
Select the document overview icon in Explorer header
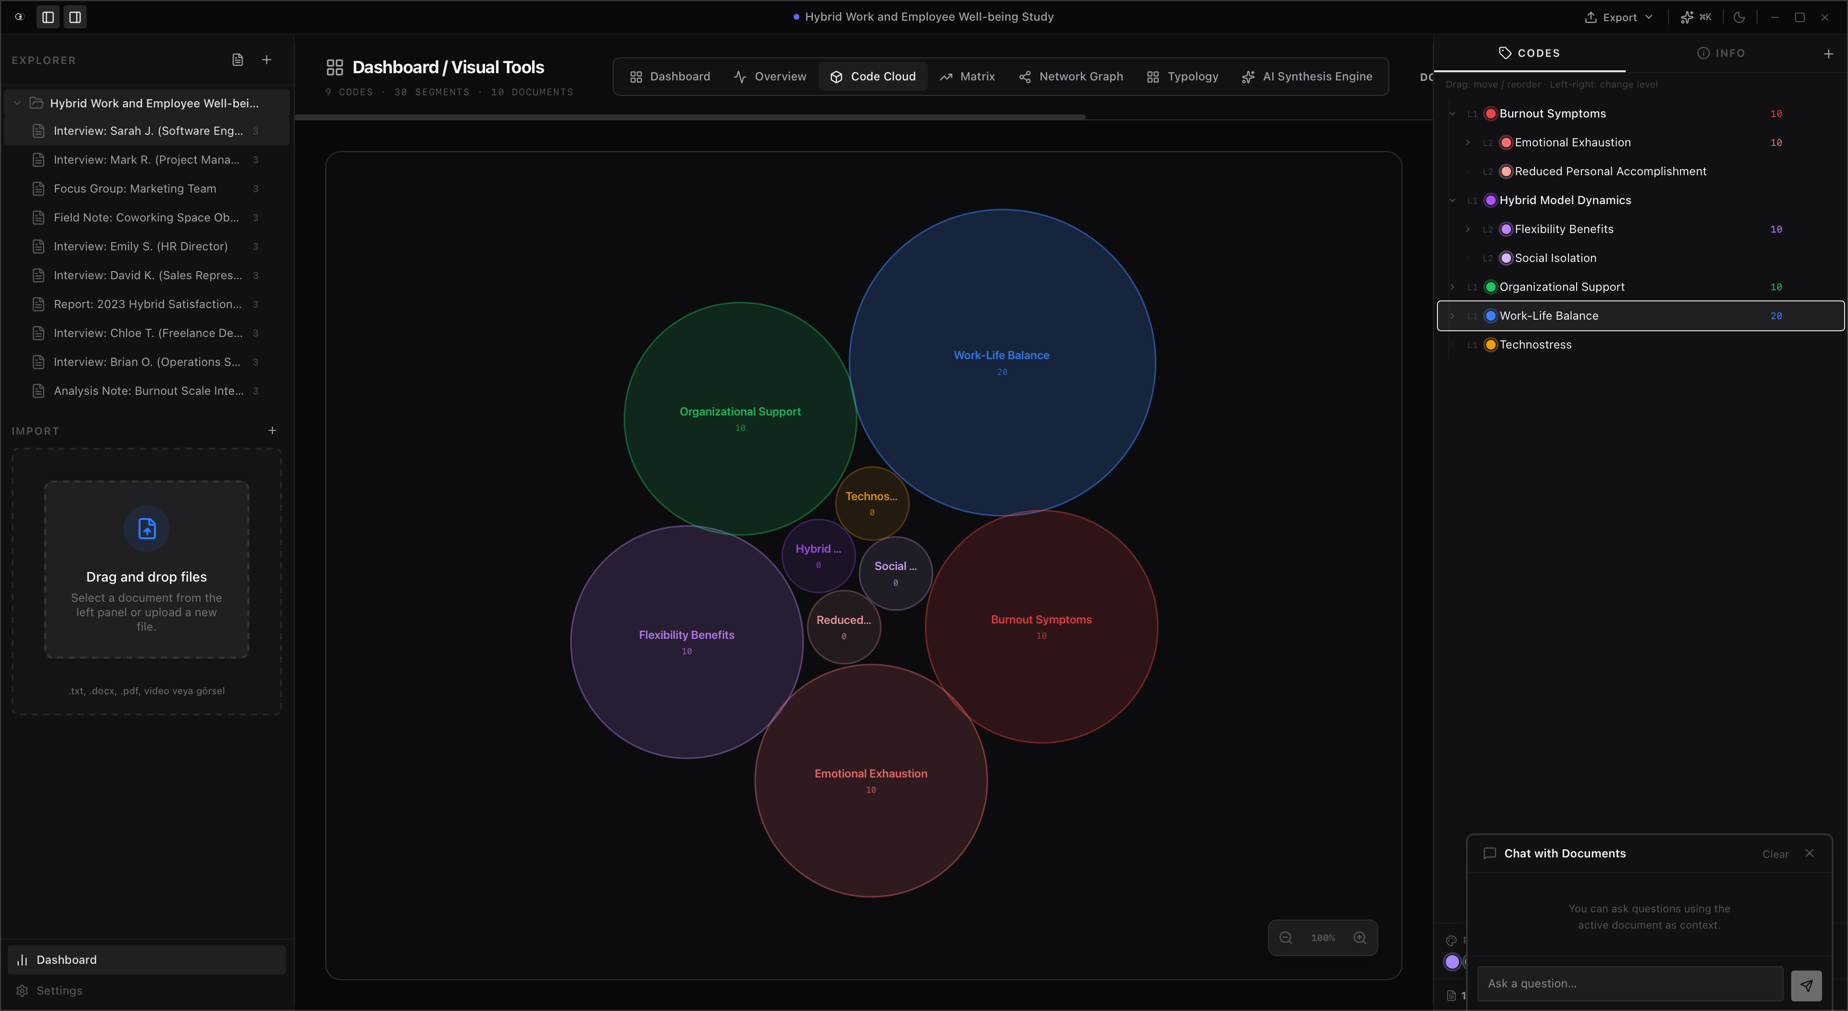pyautogui.click(x=238, y=60)
